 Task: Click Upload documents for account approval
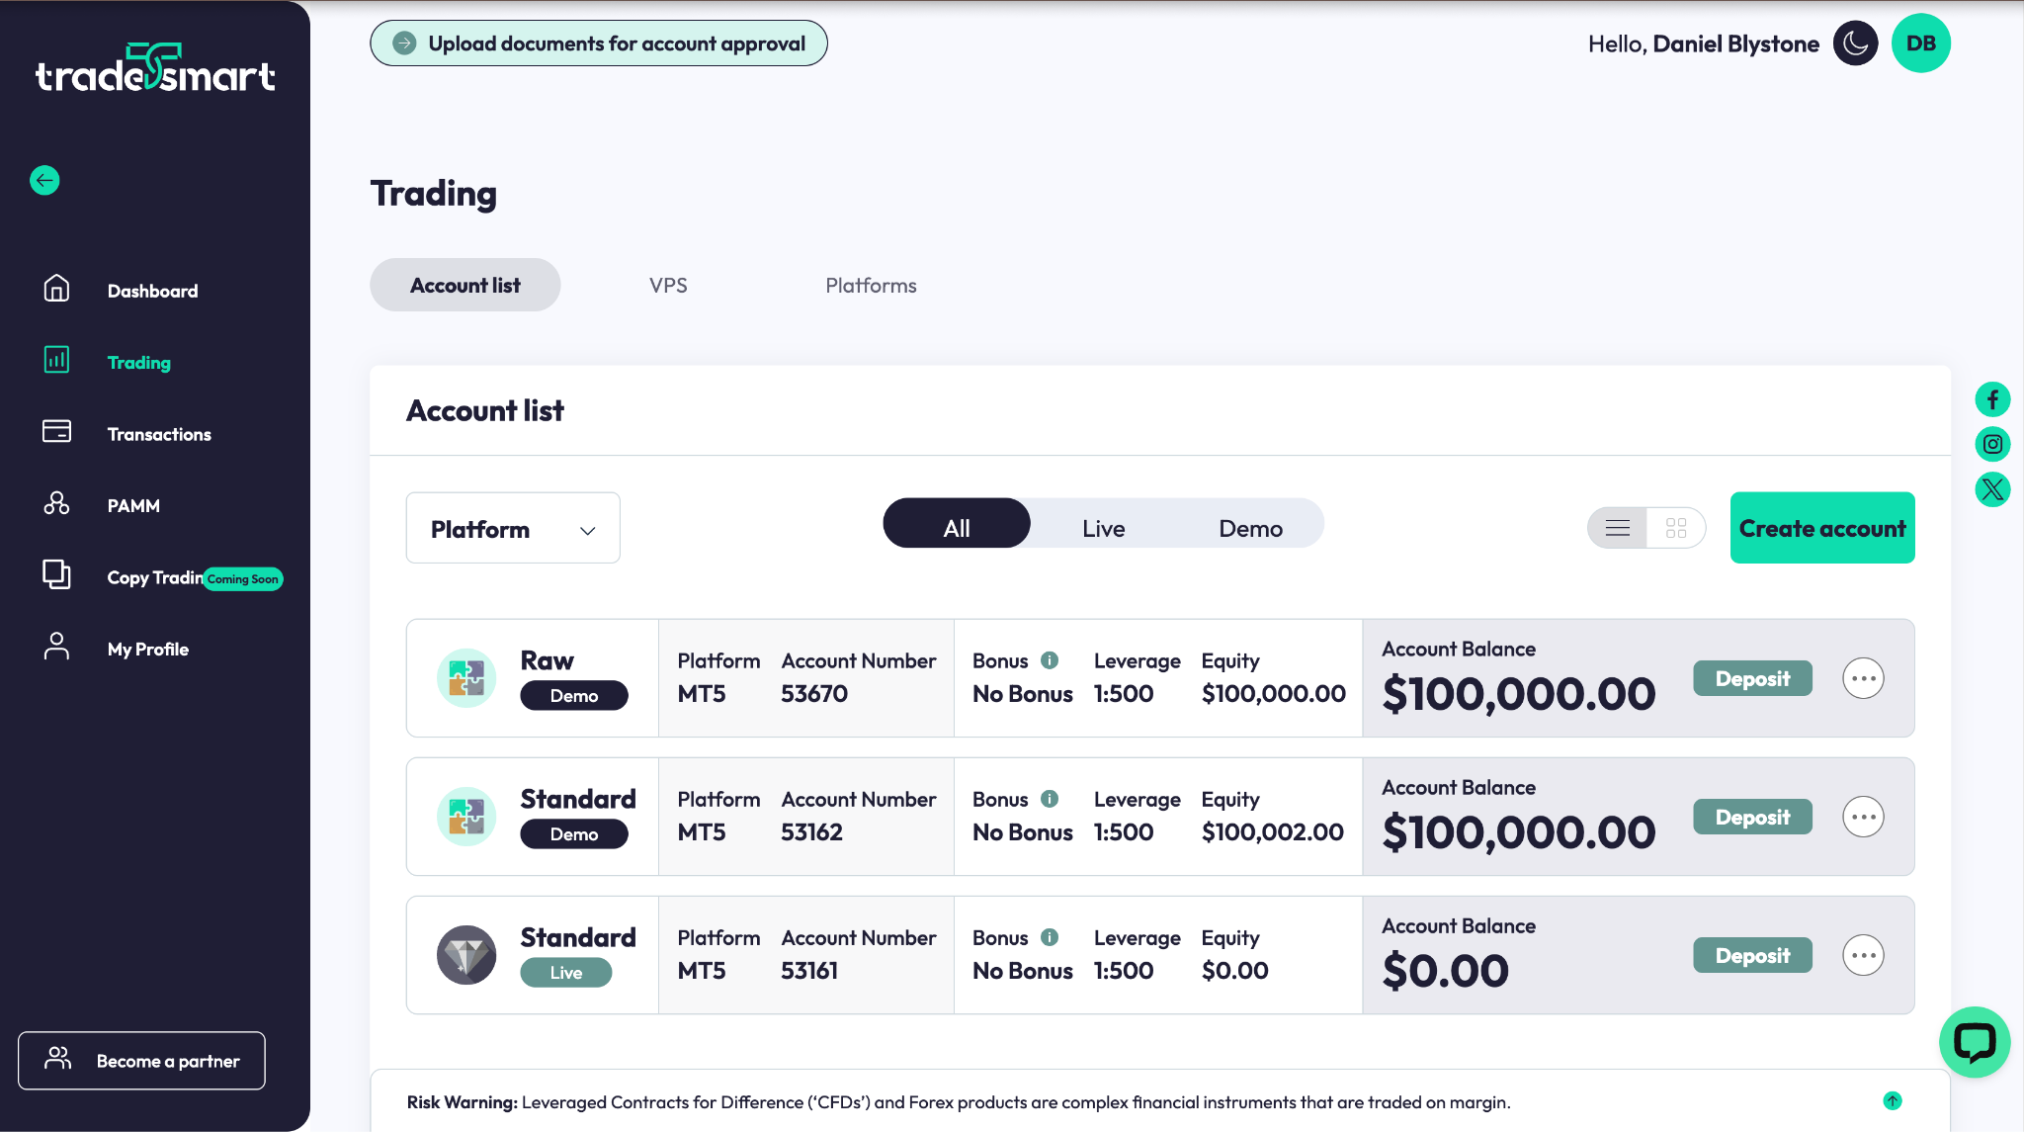pyautogui.click(x=599, y=44)
